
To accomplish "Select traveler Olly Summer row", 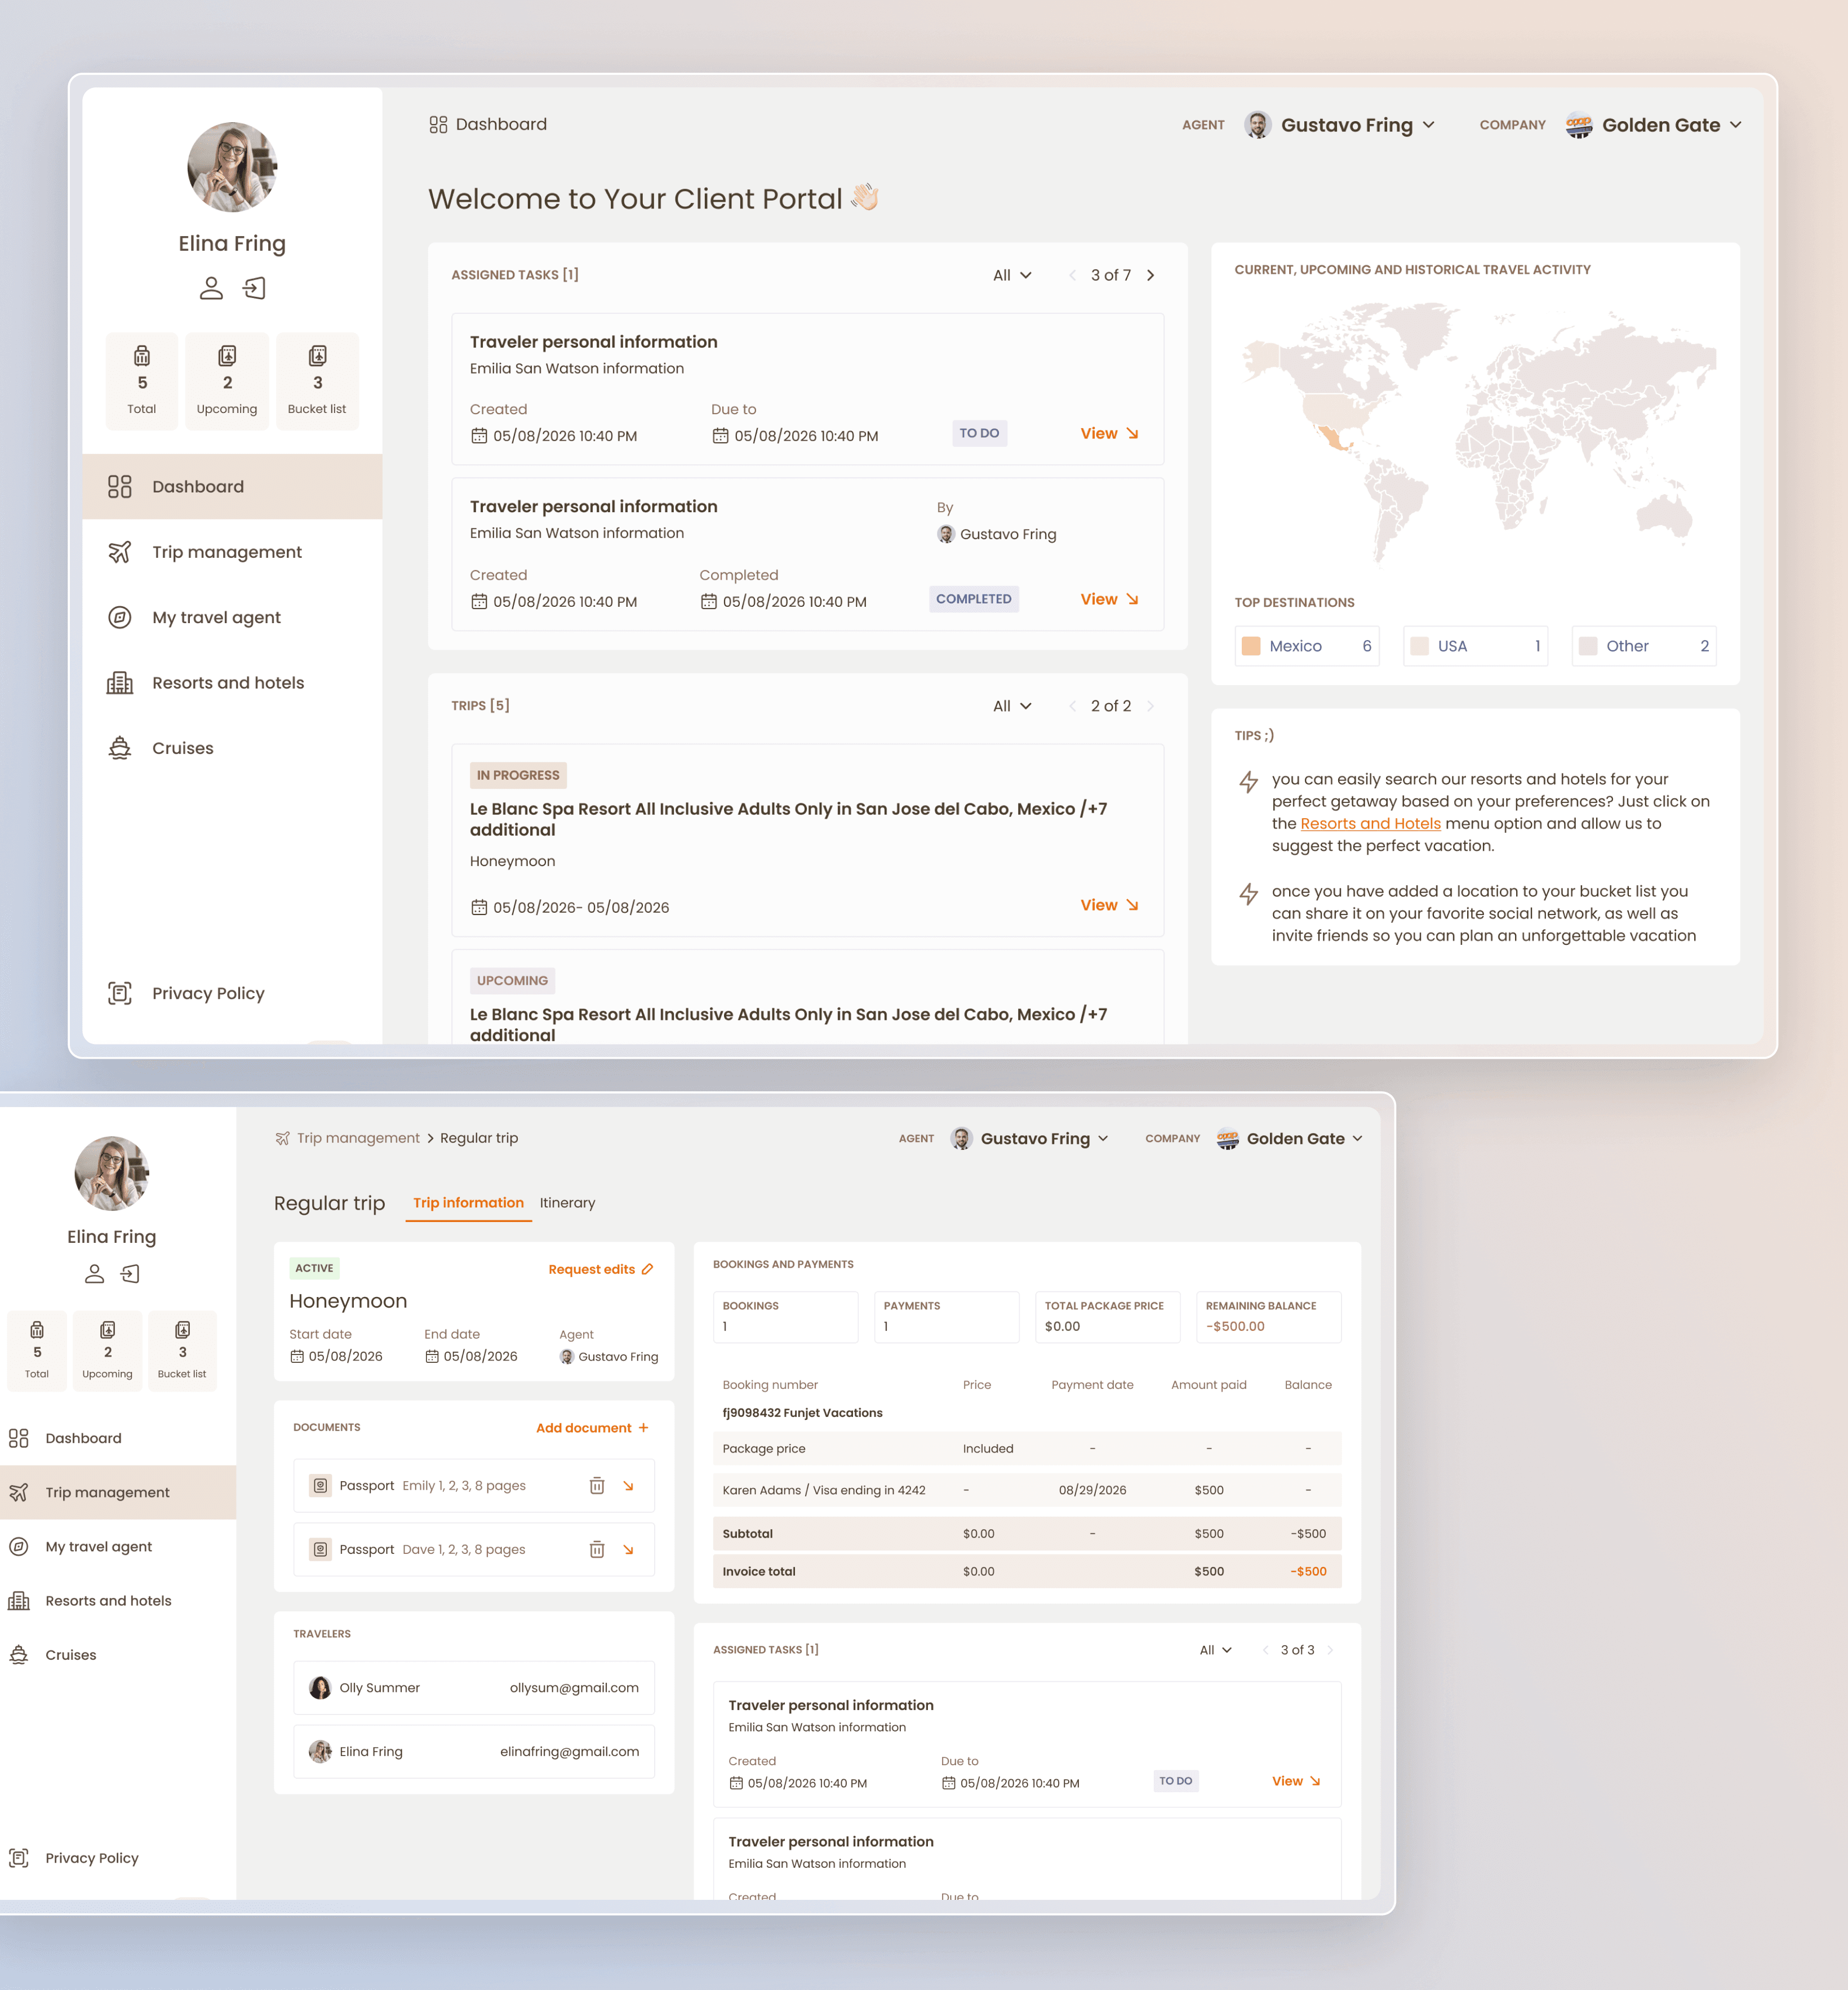I will click(x=474, y=1688).
